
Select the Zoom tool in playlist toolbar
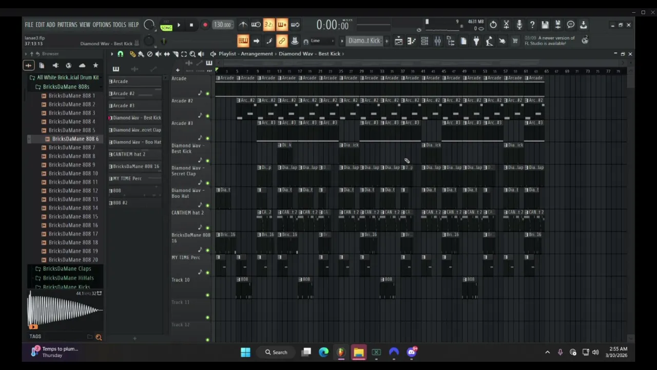pos(192,54)
